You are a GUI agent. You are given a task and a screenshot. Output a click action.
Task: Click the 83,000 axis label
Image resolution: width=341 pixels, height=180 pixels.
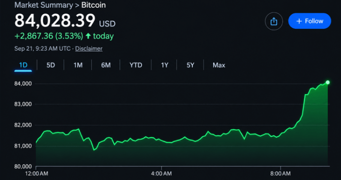[23, 104]
